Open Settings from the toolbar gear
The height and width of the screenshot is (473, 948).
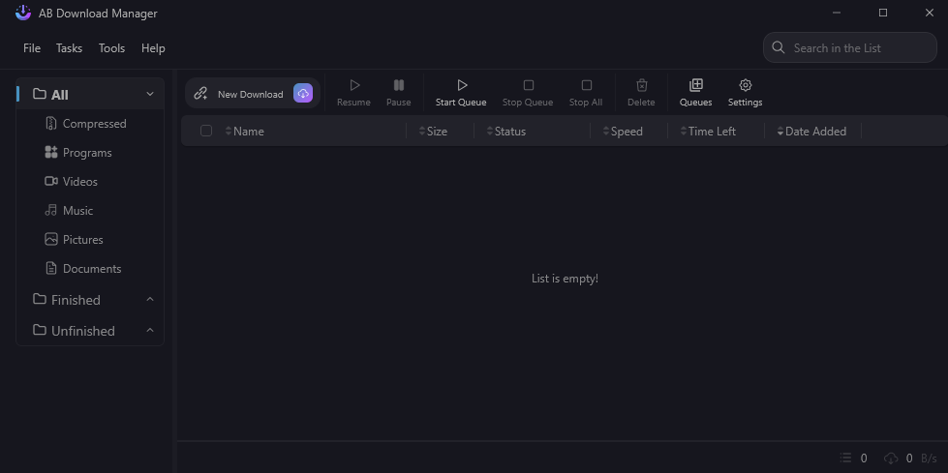(x=745, y=86)
